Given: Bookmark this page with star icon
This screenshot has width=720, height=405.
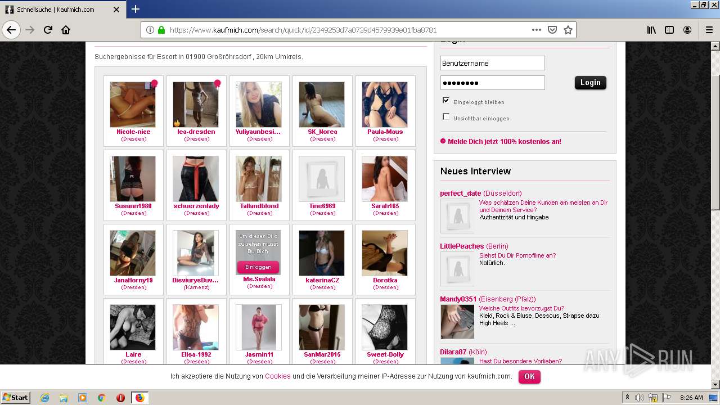Looking at the screenshot, I should tap(568, 30).
